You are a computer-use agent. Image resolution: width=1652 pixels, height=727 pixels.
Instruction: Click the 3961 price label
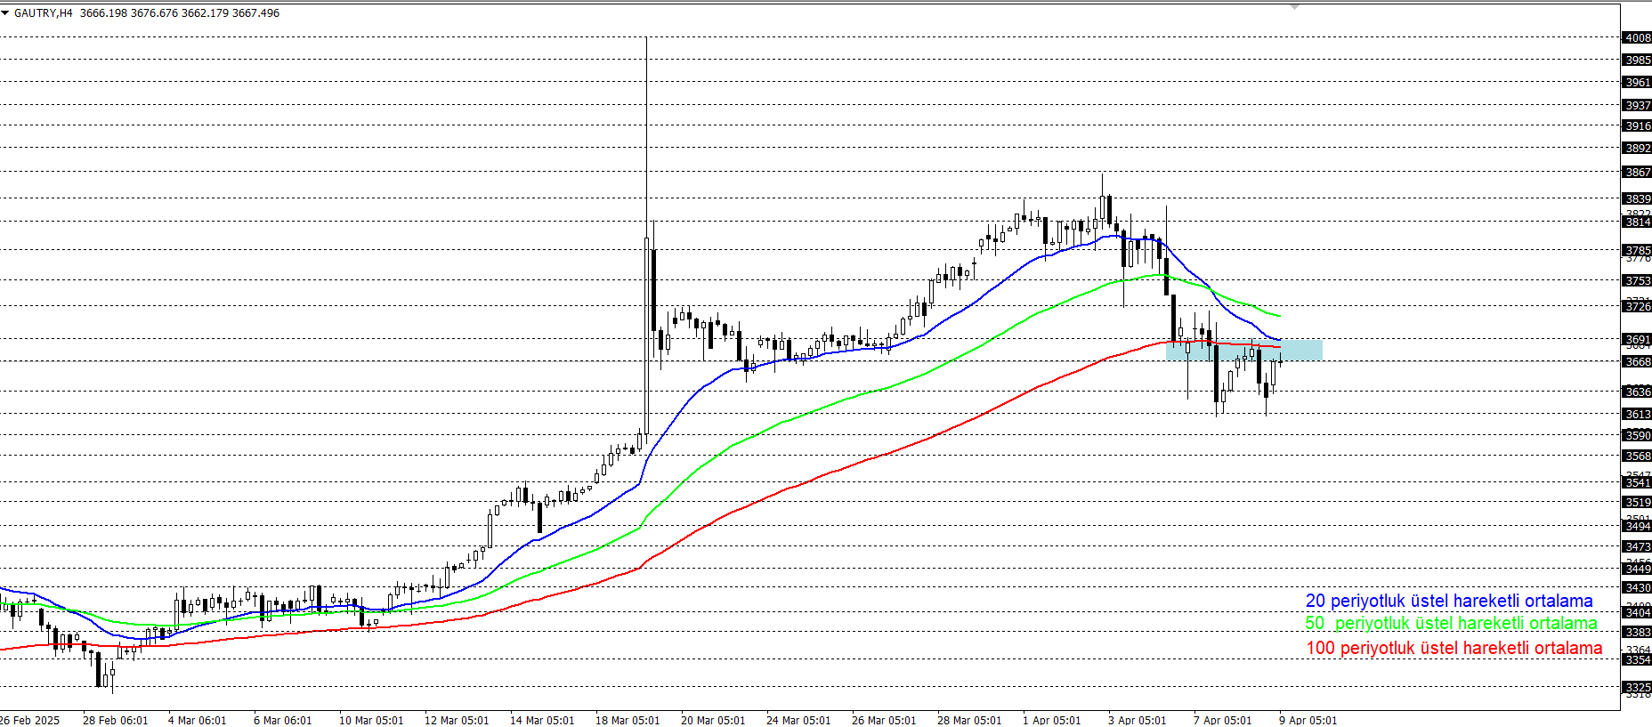click(1638, 82)
